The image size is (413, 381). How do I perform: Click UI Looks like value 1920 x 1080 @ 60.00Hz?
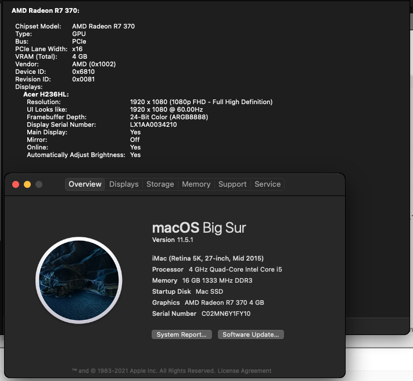click(x=167, y=109)
